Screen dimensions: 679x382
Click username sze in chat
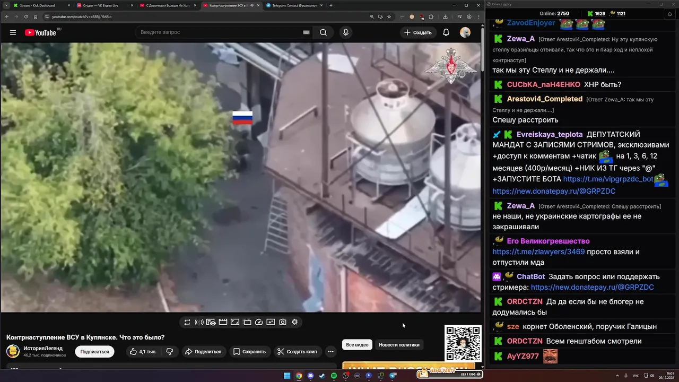point(513,326)
